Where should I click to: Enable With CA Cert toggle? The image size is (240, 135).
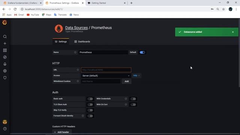click(x=133, y=105)
